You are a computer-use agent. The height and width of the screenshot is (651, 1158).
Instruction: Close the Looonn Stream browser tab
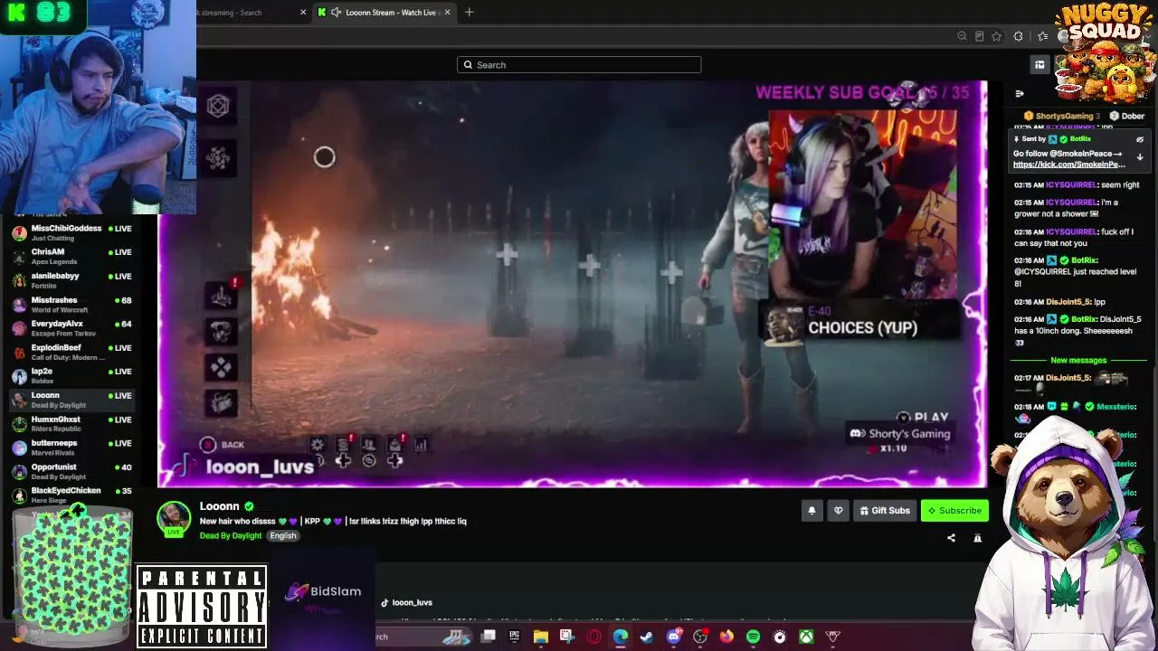pos(448,13)
